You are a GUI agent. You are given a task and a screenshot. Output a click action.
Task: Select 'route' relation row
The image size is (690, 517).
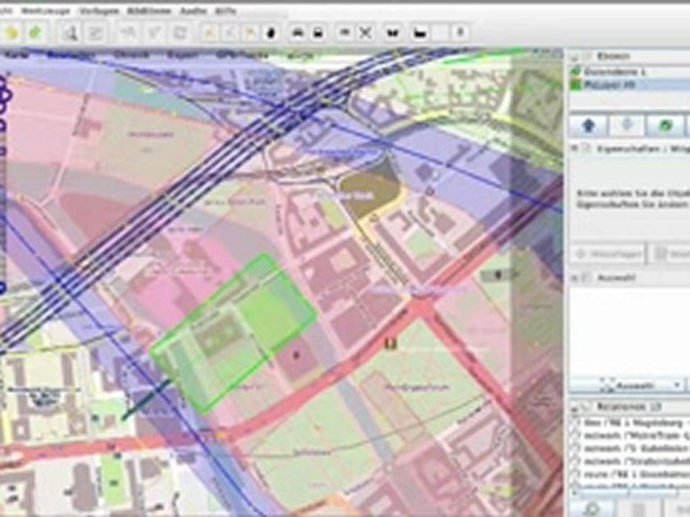pyautogui.click(x=631, y=474)
